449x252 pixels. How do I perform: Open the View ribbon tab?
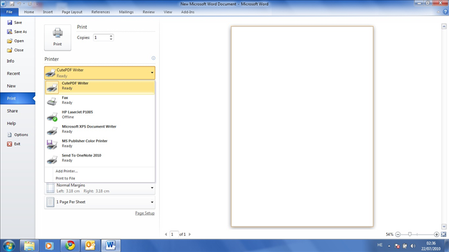(168, 12)
